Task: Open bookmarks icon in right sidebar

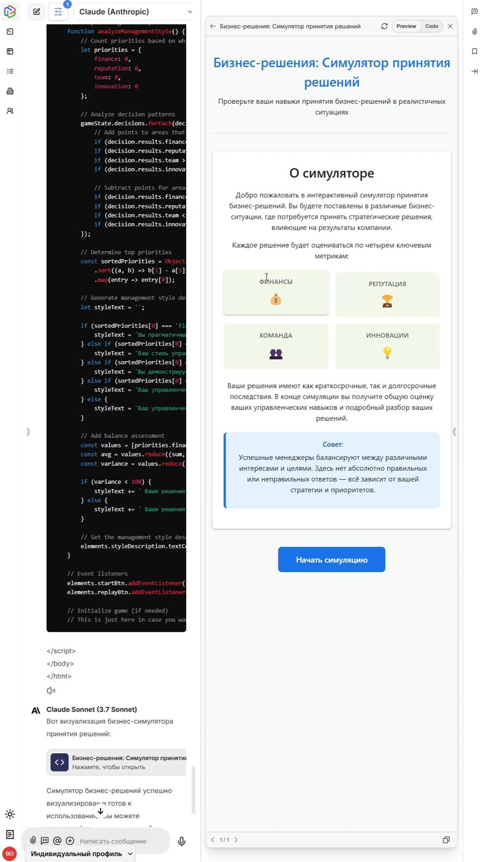Action: (475, 51)
